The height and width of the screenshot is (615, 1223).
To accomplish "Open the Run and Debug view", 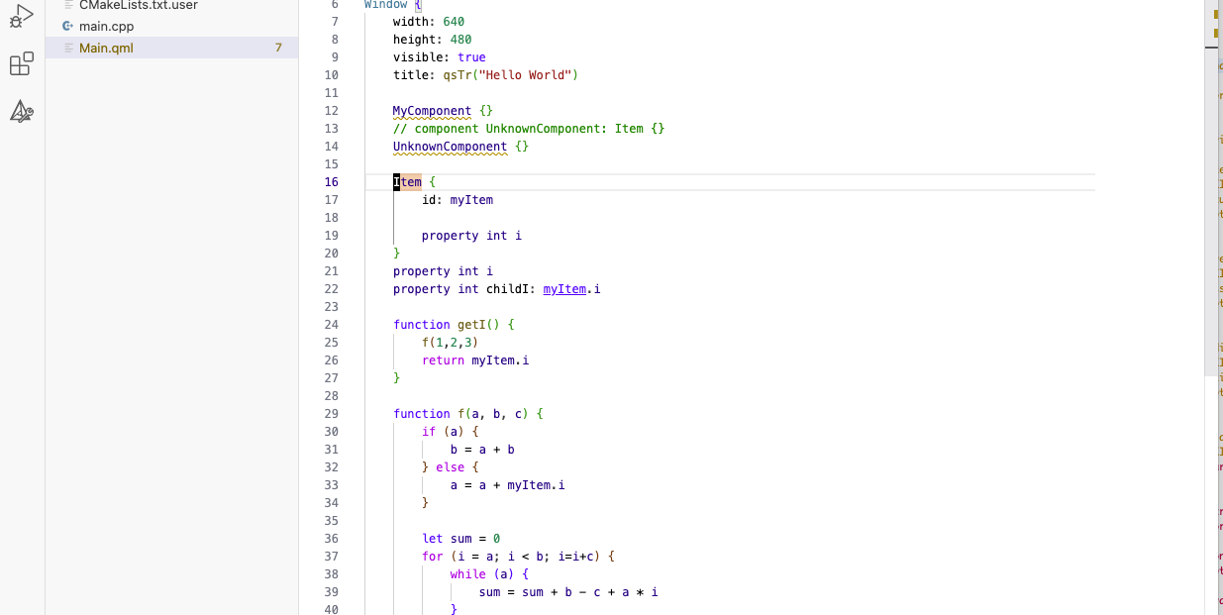I will pyautogui.click(x=21, y=15).
